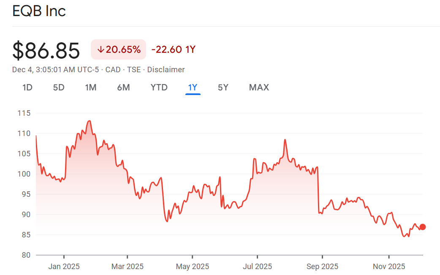Click the Mar 2025 axis label

click(127, 267)
